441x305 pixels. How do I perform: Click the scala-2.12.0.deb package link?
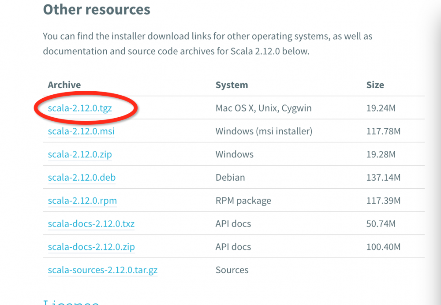coord(82,178)
